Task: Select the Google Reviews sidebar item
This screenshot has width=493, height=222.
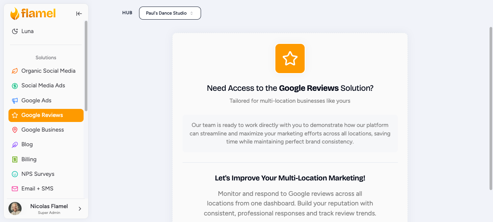Action: pyautogui.click(x=46, y=115)
